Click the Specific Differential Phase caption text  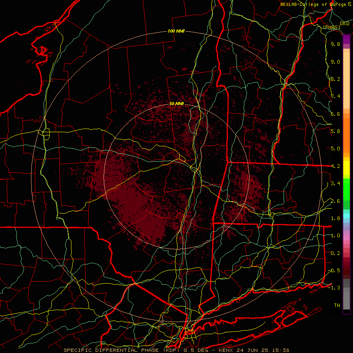point(176,350)
